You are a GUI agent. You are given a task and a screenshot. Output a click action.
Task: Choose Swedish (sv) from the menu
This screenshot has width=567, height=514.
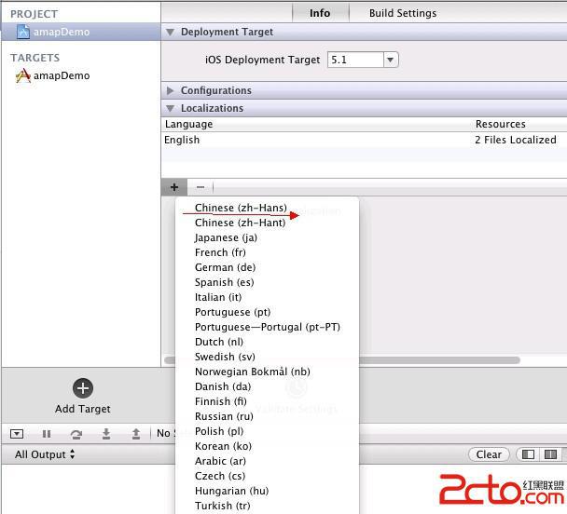pyautogui.click(x=267, y=357)
